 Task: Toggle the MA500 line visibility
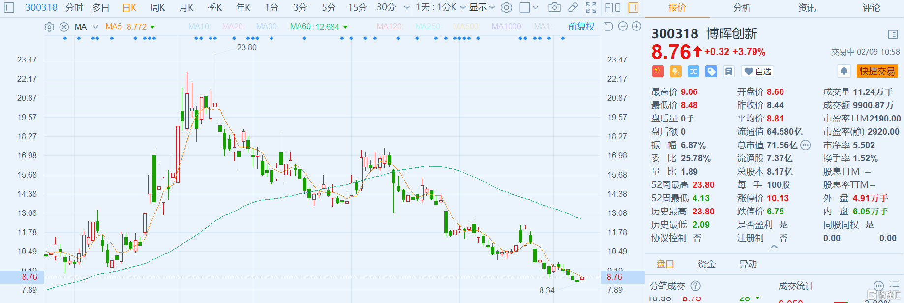click(x=466, y=27)
